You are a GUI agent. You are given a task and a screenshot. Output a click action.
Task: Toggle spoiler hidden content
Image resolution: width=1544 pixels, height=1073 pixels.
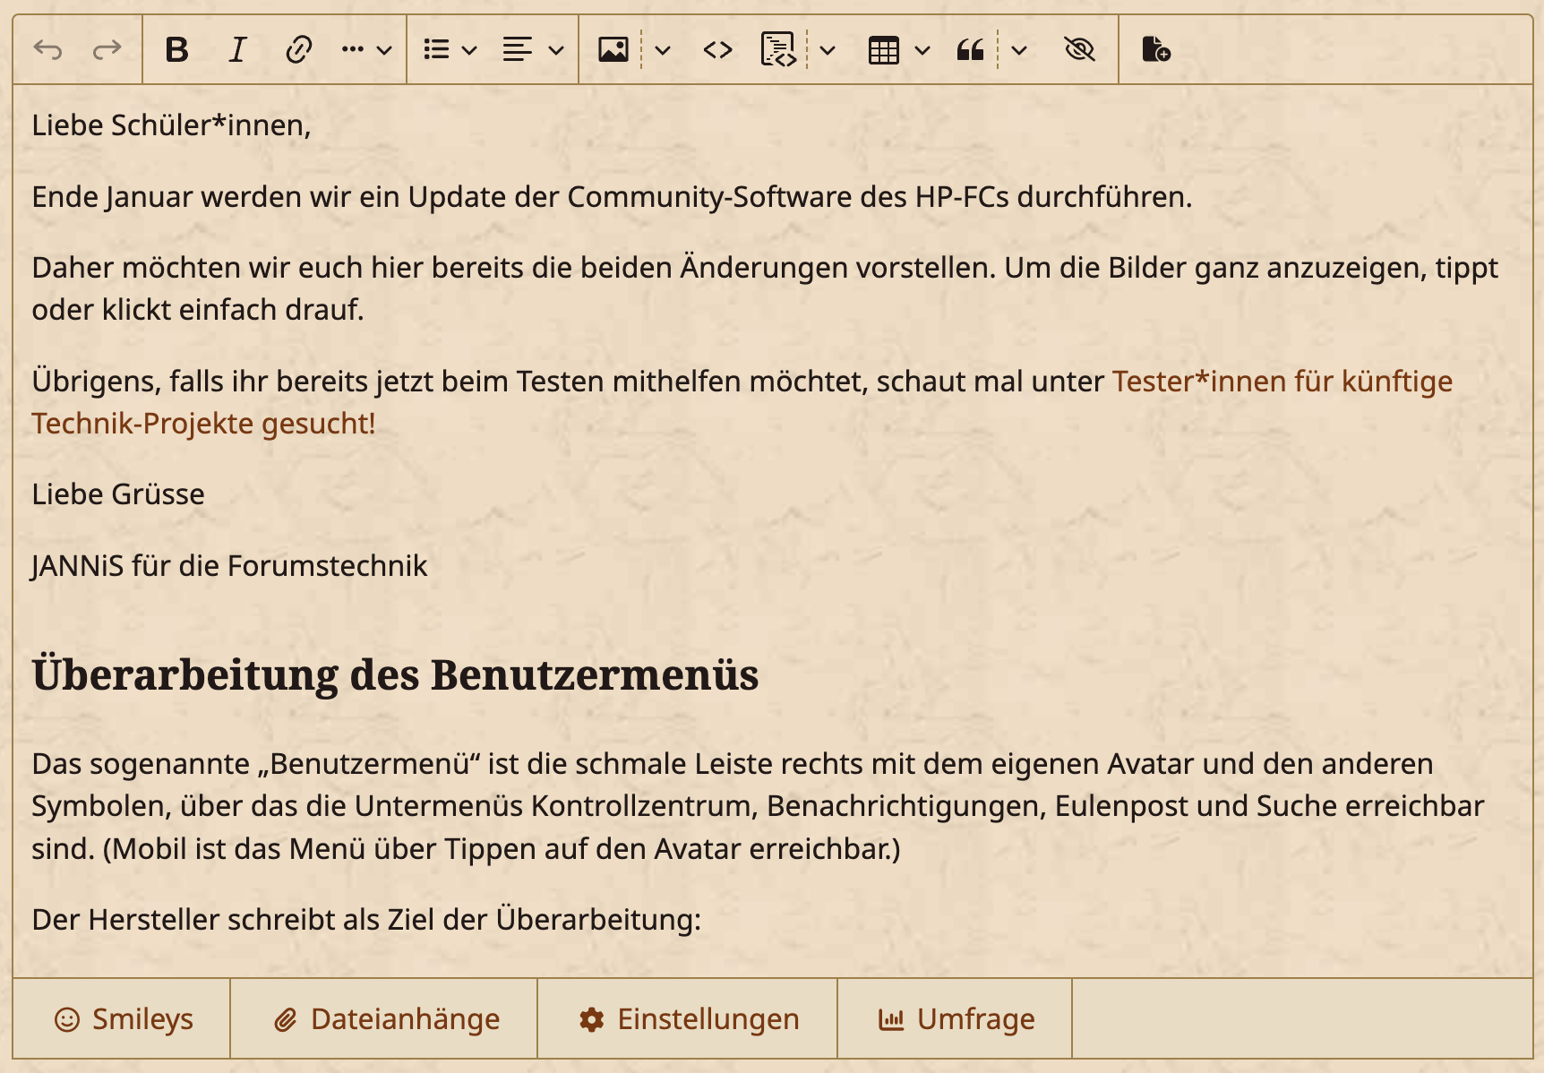[x=1080, y=50]
